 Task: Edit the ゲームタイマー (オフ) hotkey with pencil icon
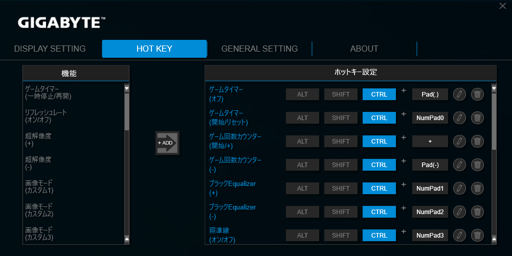(x=459, y=95)
